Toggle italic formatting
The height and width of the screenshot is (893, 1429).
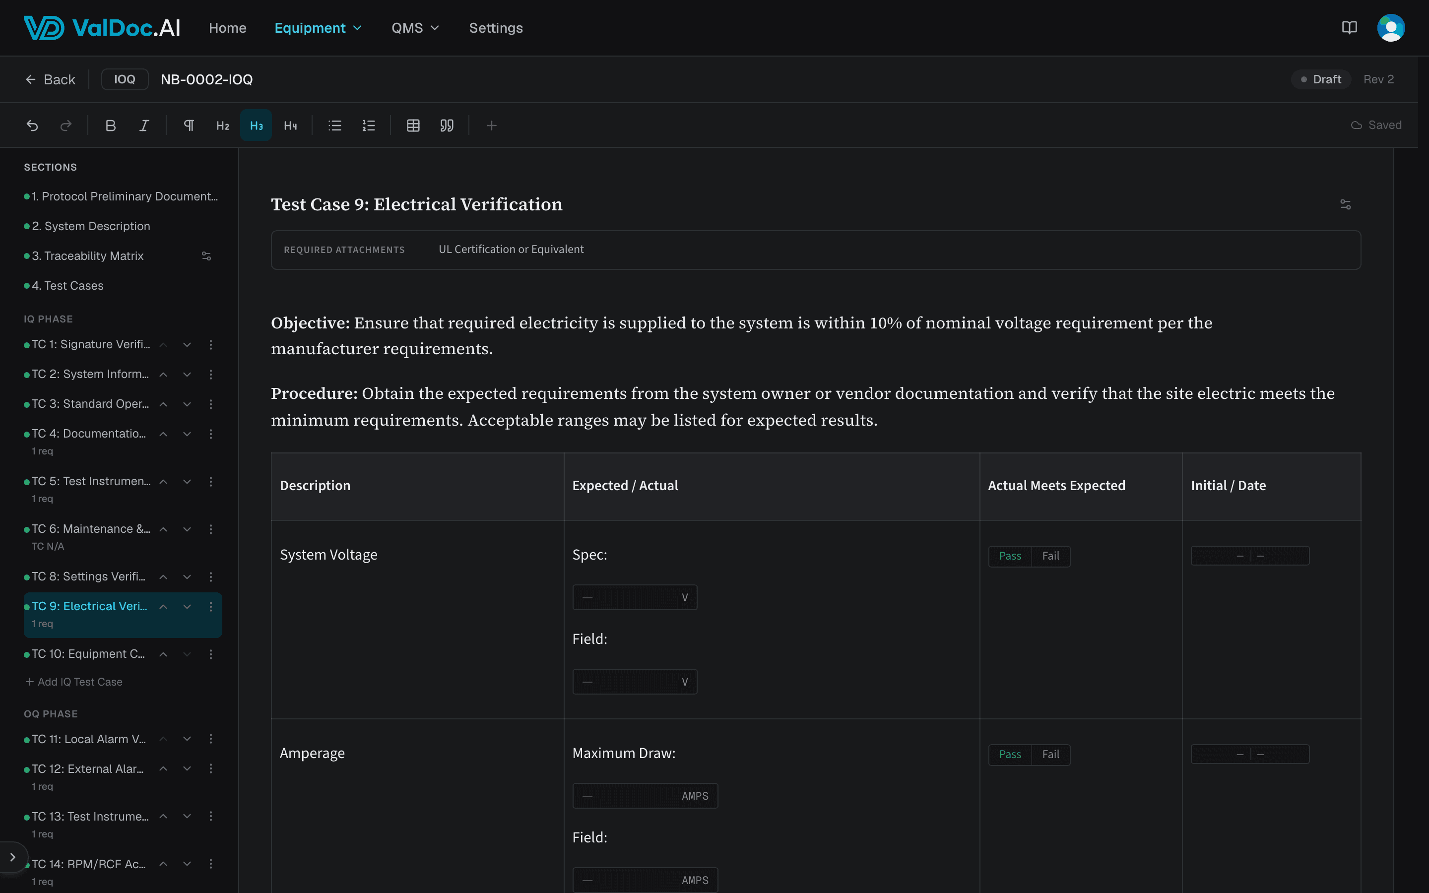coord(144,125)
